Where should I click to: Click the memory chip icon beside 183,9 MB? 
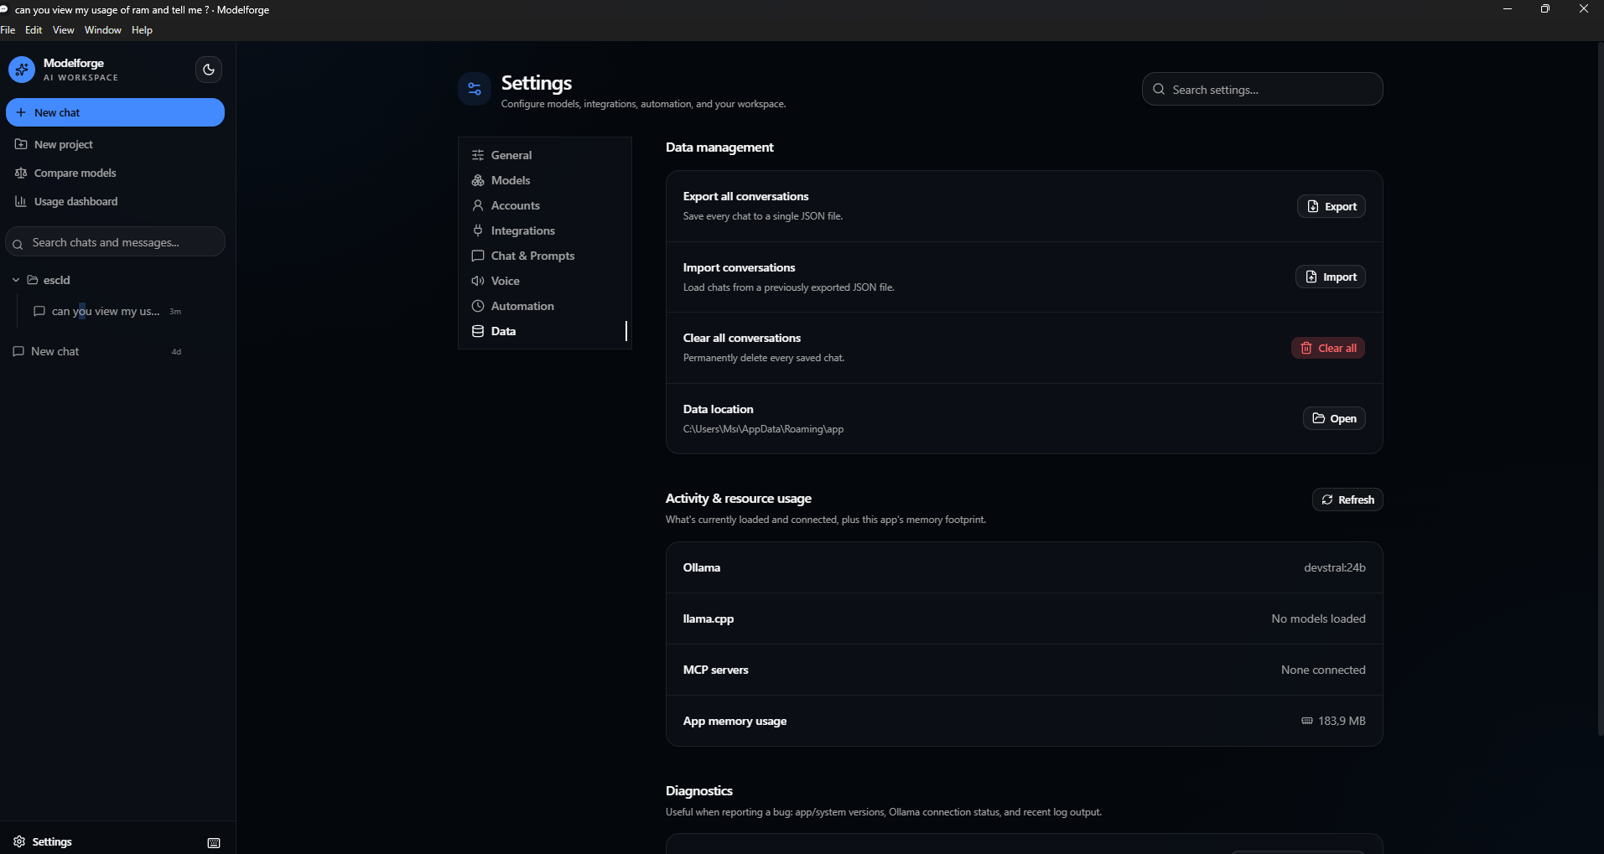[1307, 721]
